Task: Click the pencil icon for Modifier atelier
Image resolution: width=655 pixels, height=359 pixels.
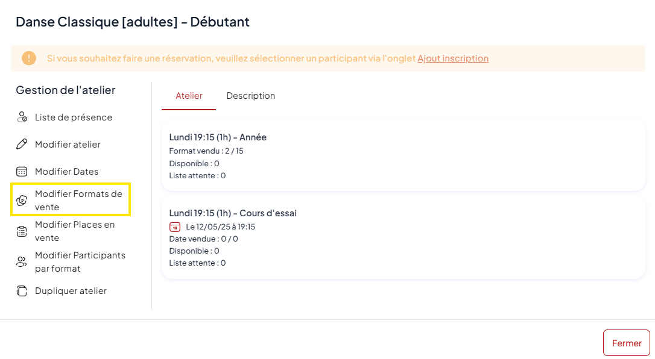Action: click(22, 145)
